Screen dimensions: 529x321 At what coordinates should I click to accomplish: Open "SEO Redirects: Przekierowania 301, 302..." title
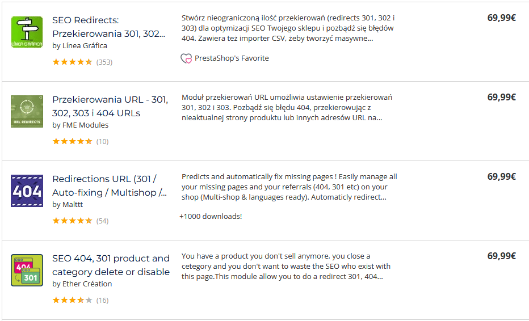point(108,27)
